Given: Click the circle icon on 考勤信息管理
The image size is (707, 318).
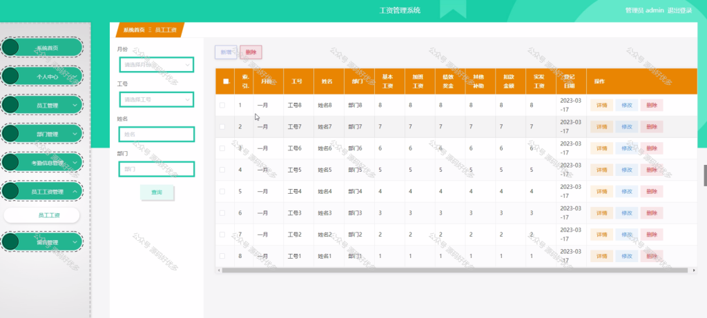Looking at the screenshot, I should 10,163.
